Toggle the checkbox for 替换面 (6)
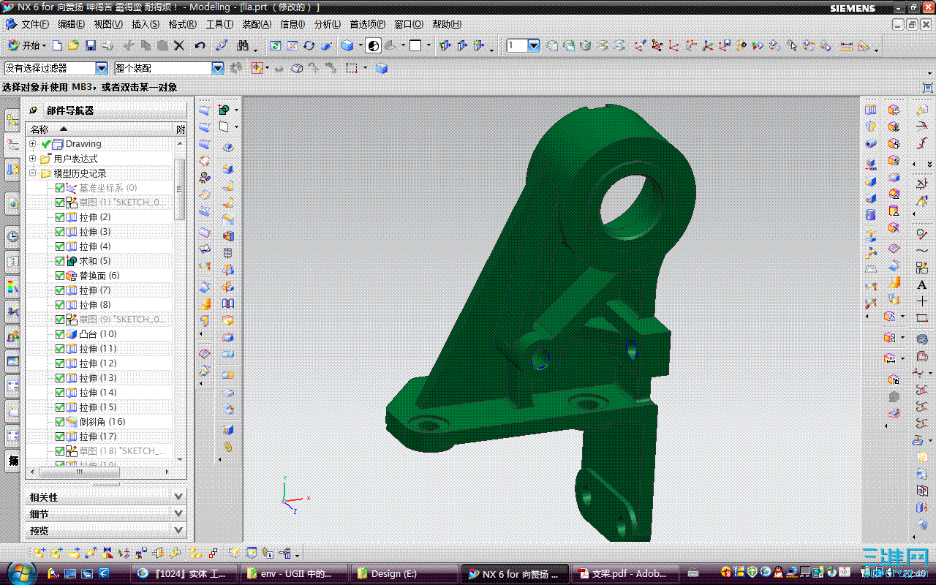This screenshot has width=936, height=585. tap(60, 276)
